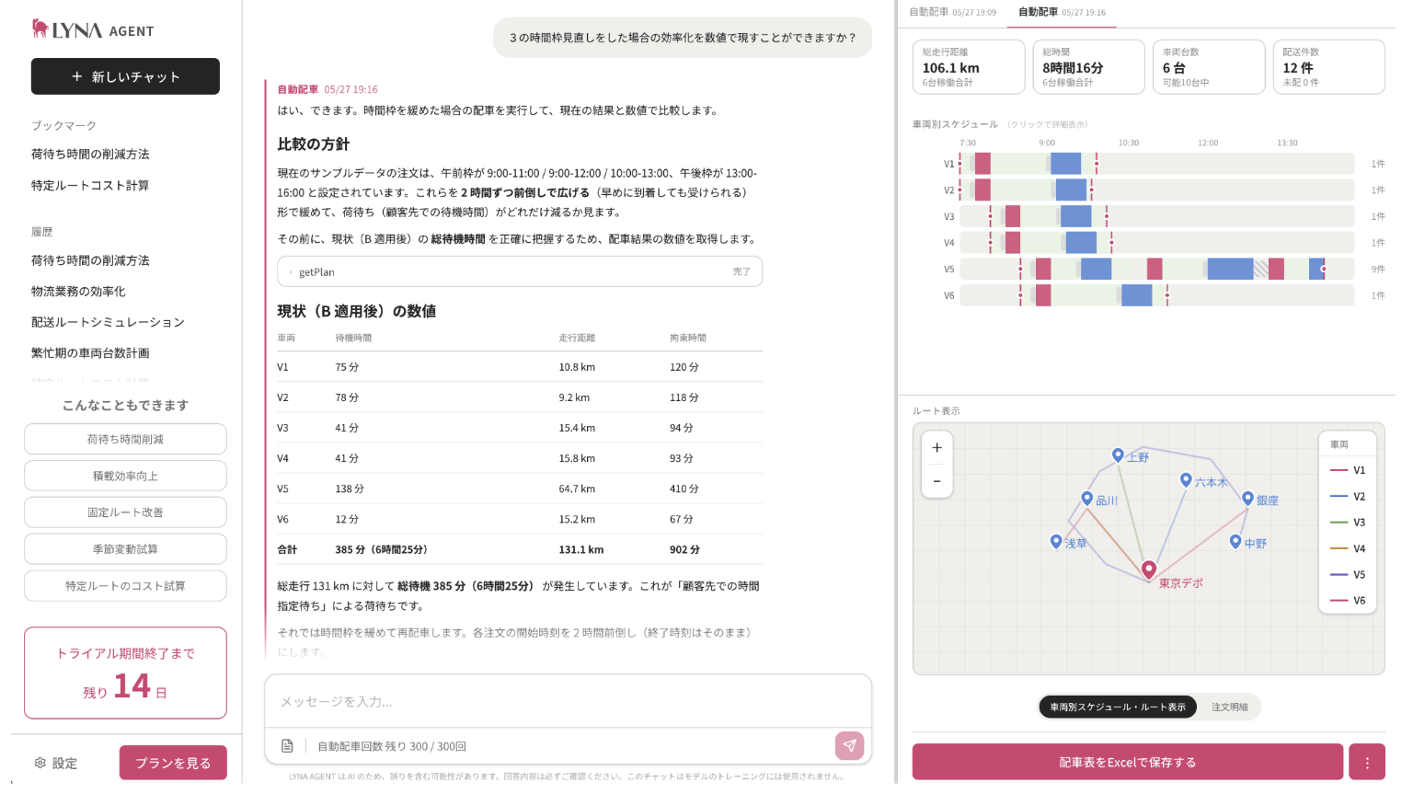Click the send message paper-plane icon

pyautogui.click(x=849, y=746)
